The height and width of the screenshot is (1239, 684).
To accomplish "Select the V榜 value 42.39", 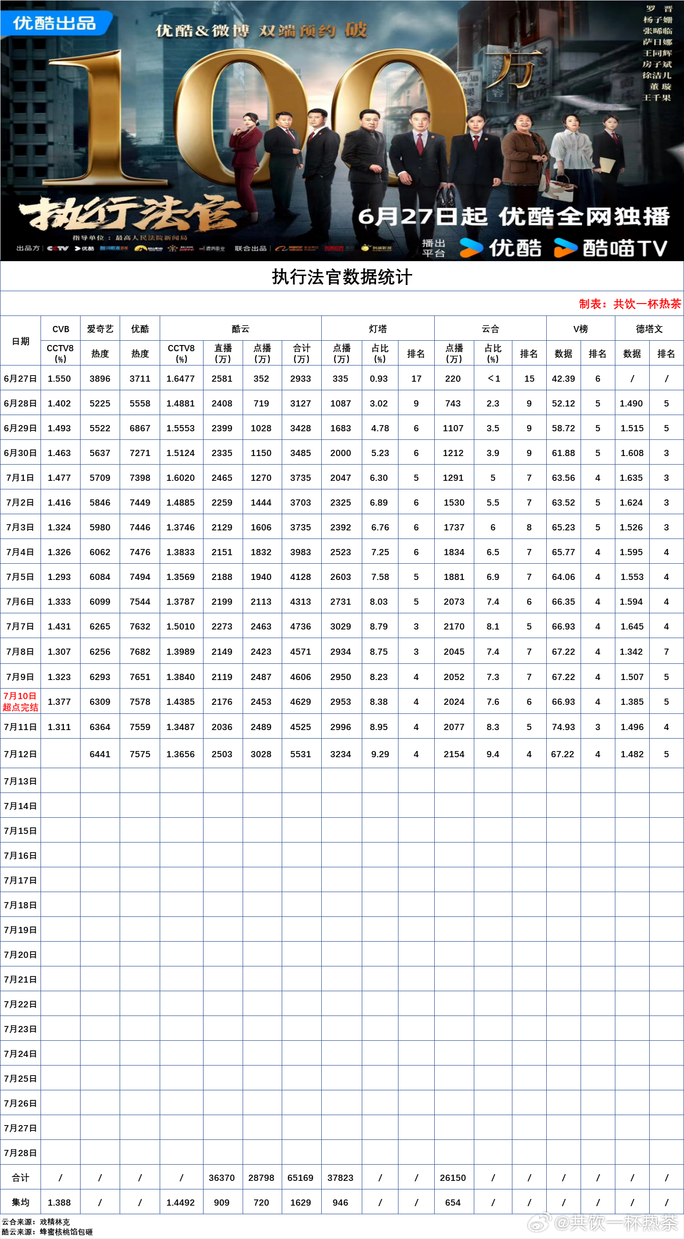I will click(563, 378).
